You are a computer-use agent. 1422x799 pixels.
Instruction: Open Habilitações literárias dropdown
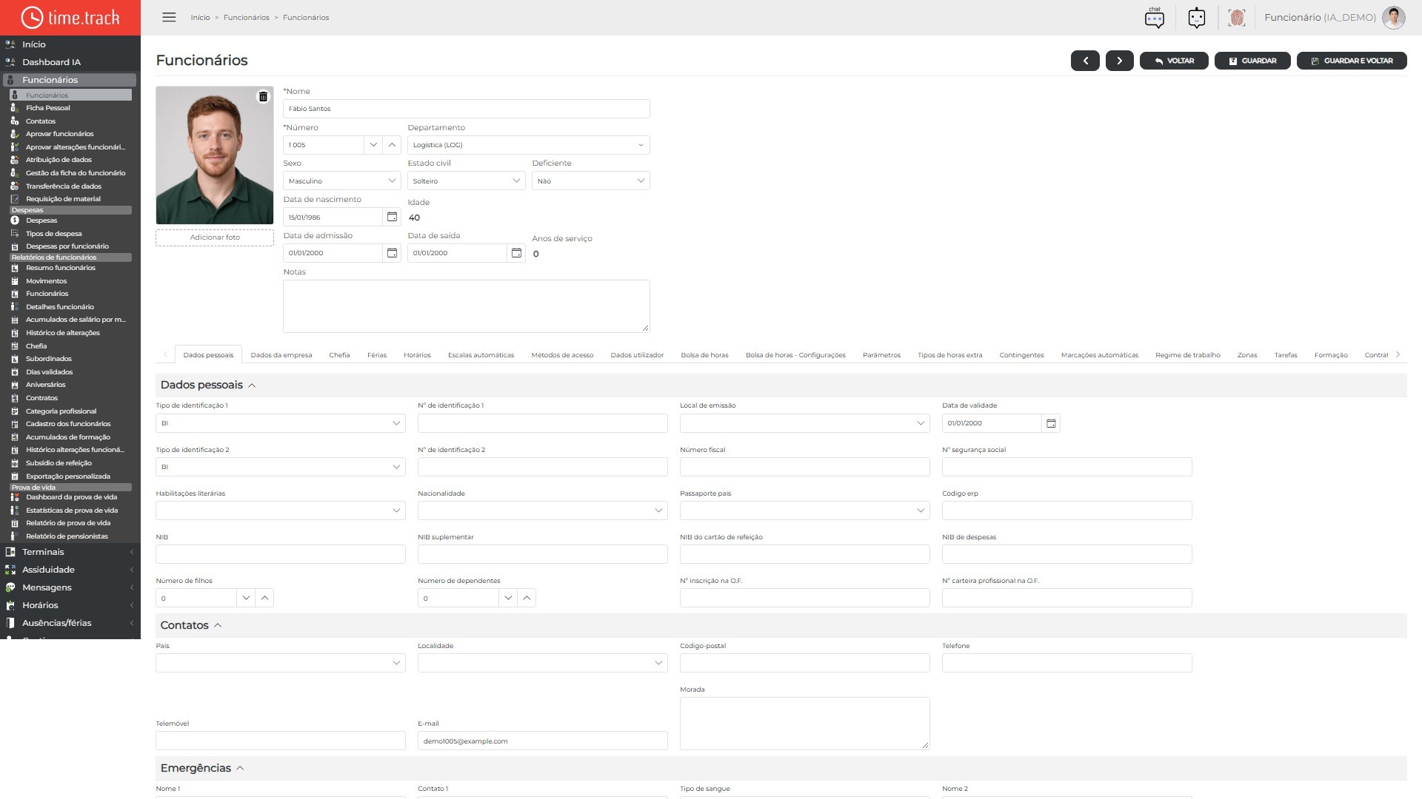280,510
